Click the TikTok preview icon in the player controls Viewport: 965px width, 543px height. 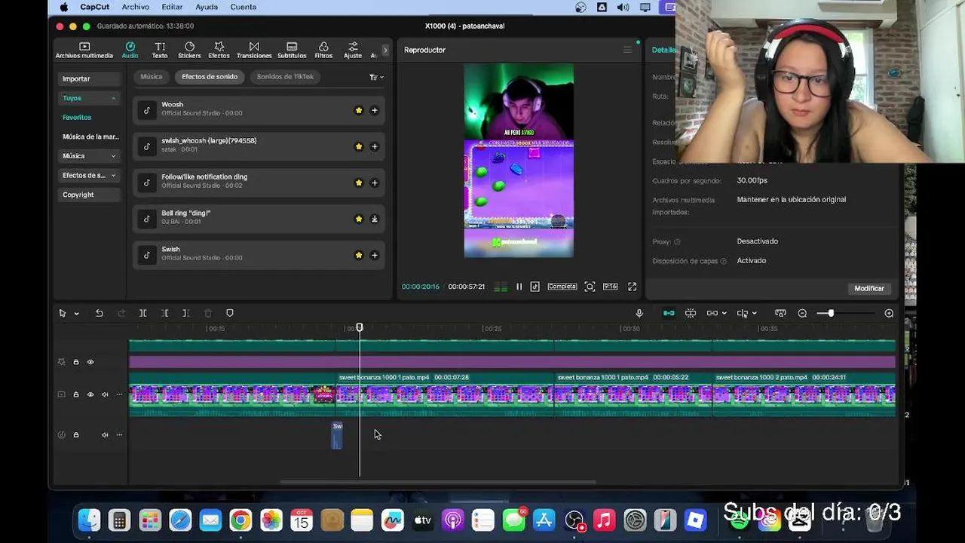tap(535, 287)
